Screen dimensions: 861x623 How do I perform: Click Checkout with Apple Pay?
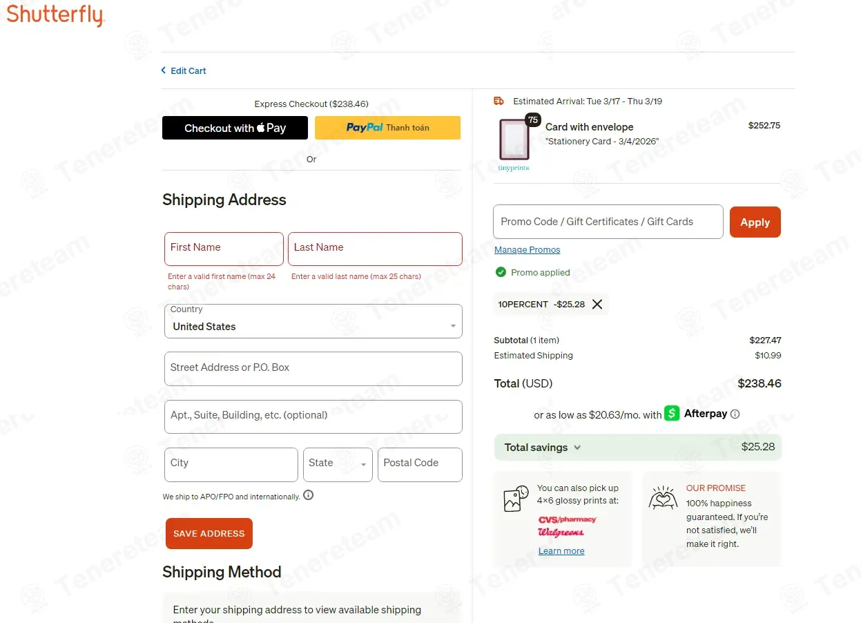(235, 128)
